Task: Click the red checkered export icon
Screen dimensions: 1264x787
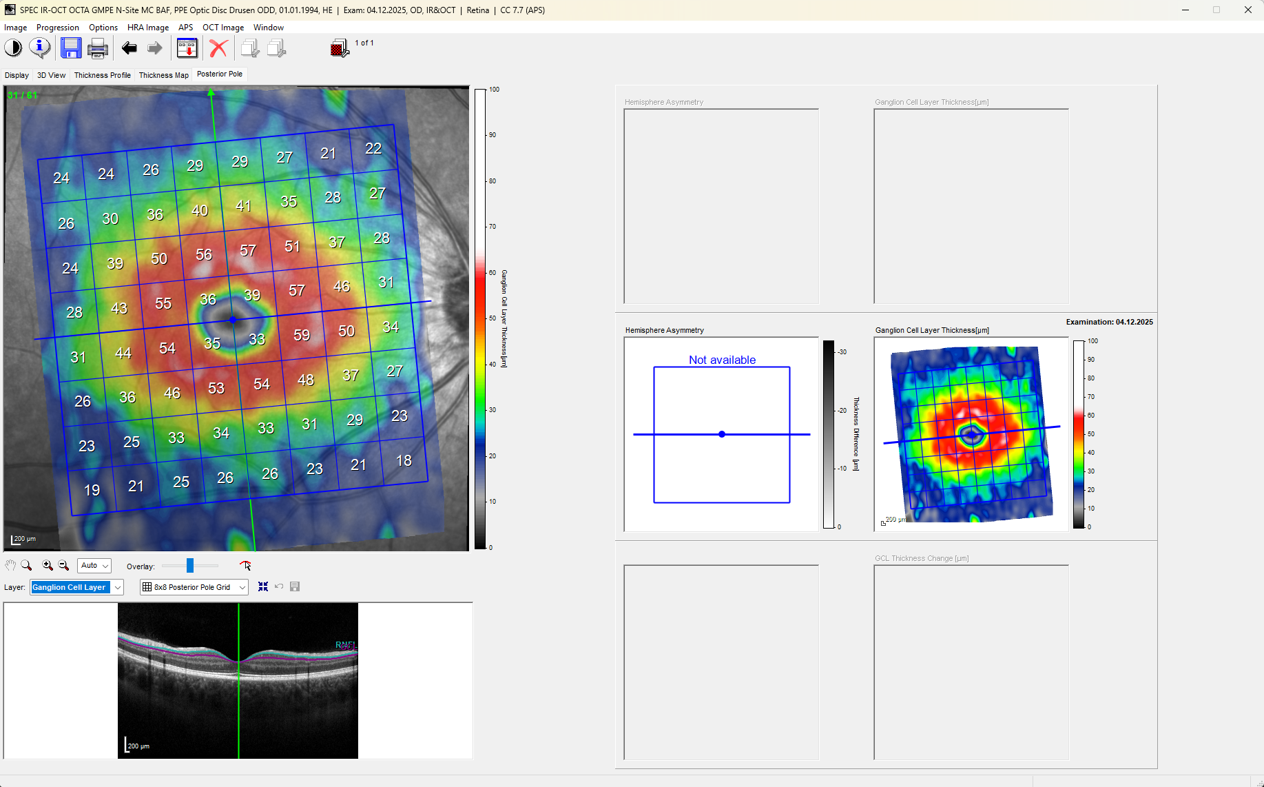Action: [340, 48]
